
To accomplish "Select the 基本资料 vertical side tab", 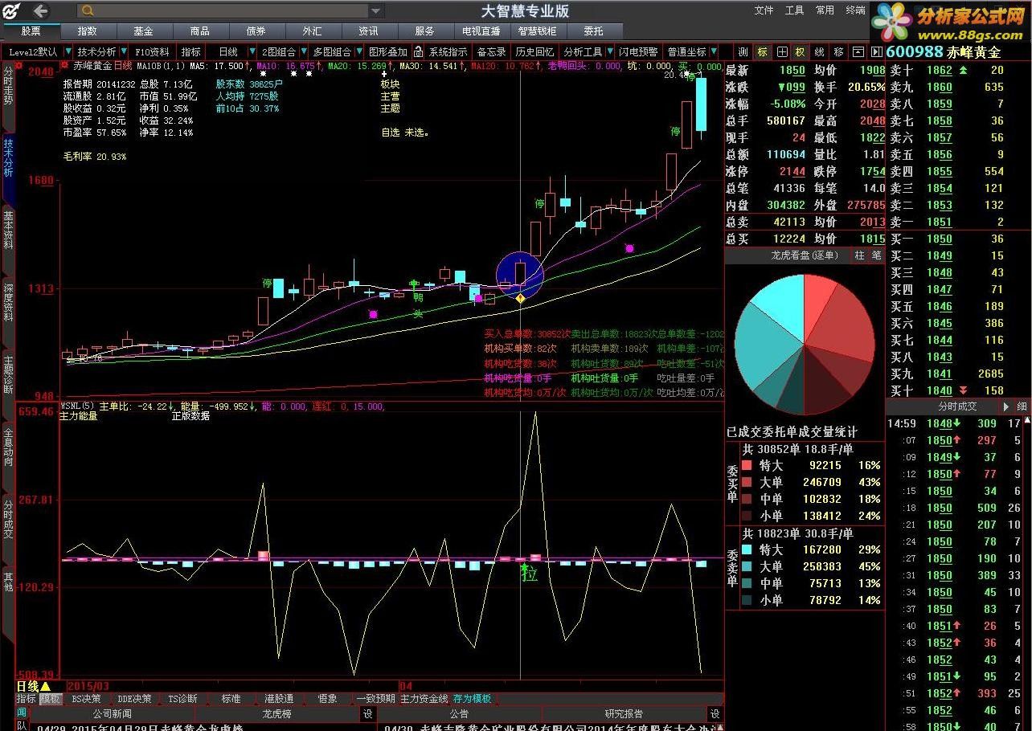I will click(x=8, y=232).
